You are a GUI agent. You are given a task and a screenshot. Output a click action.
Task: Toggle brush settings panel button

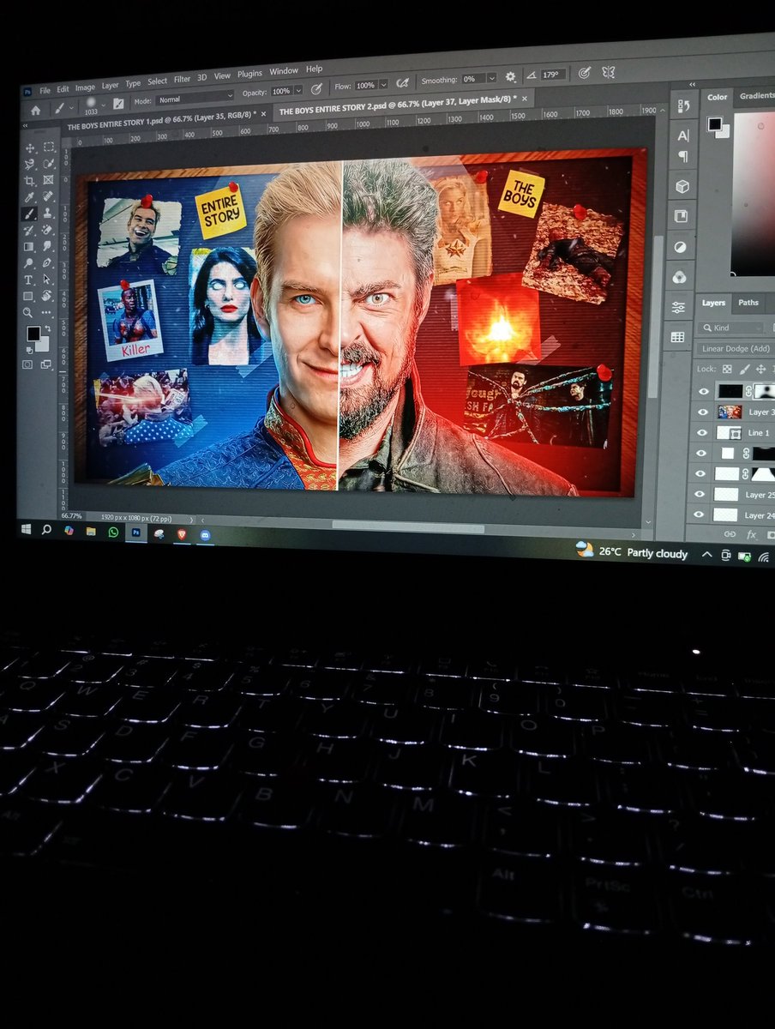tap(117, 103)
